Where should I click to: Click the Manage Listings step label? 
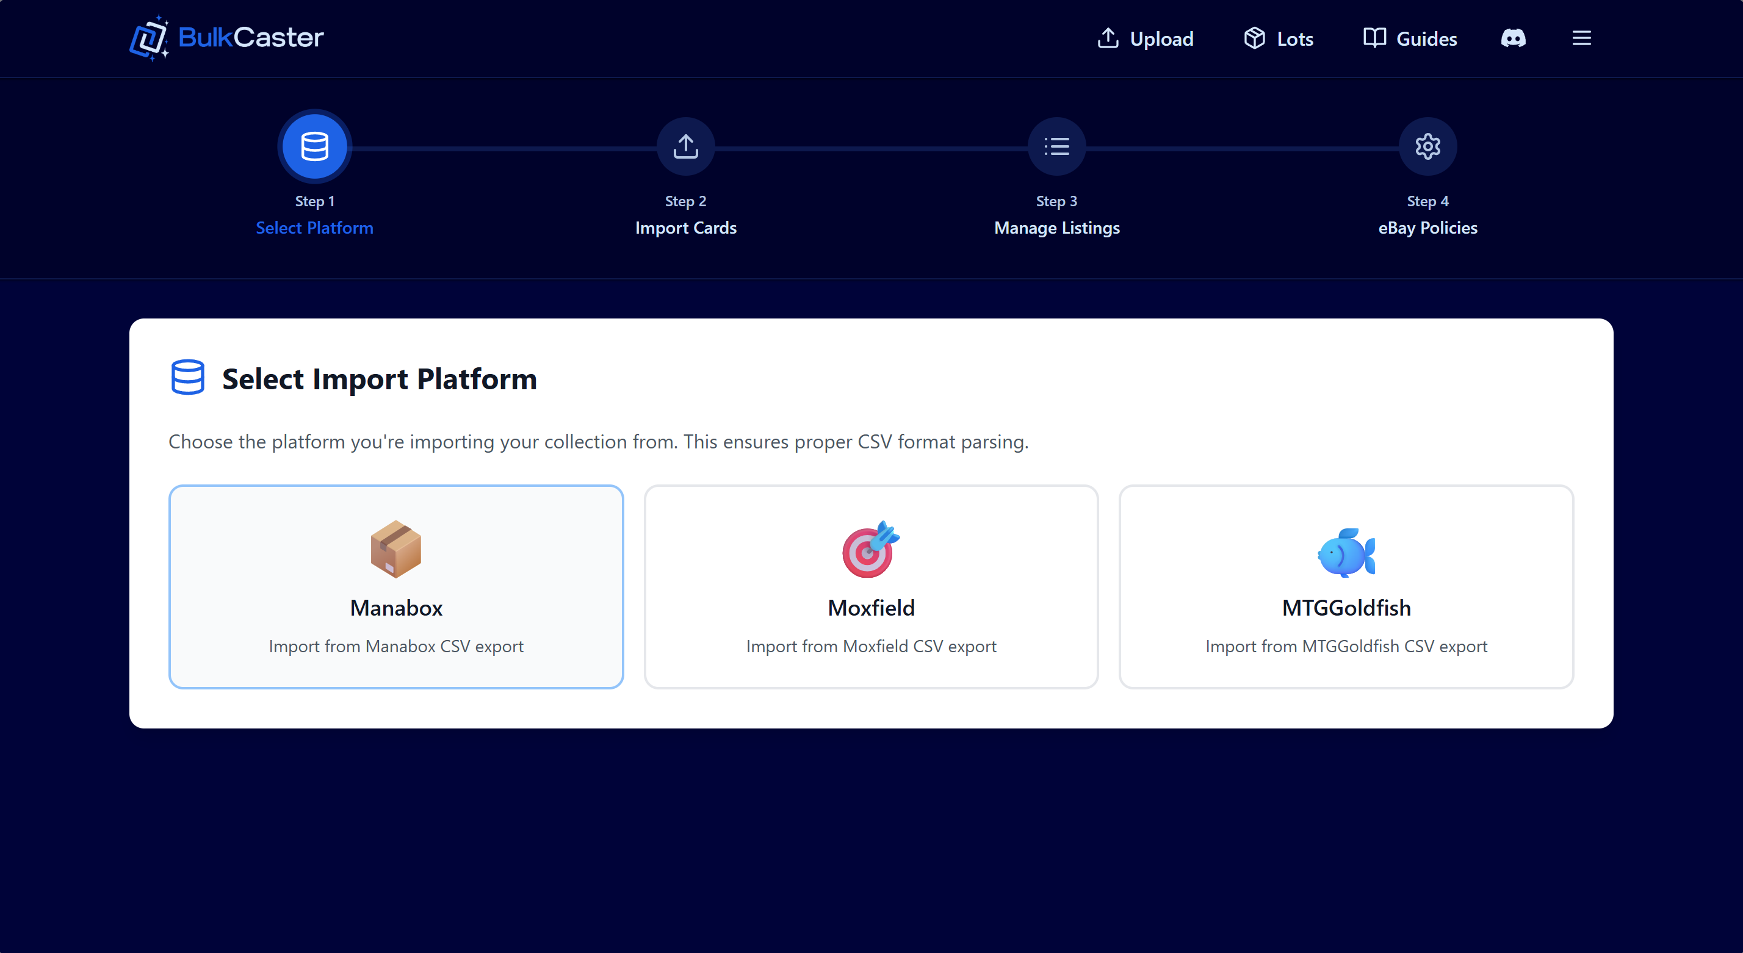point(1056,228)
